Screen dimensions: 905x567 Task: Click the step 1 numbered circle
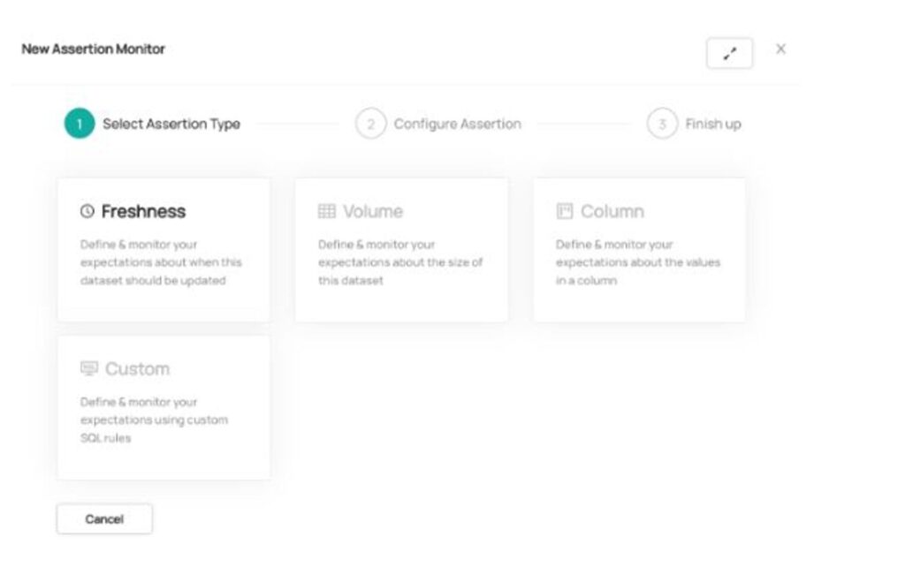(79, 125)
